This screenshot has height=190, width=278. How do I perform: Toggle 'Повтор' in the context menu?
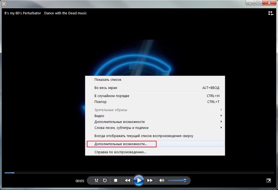101,102
